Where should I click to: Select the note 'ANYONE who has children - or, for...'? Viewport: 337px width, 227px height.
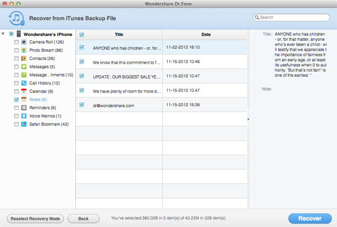pyautogui.click(x=127, y=48)
